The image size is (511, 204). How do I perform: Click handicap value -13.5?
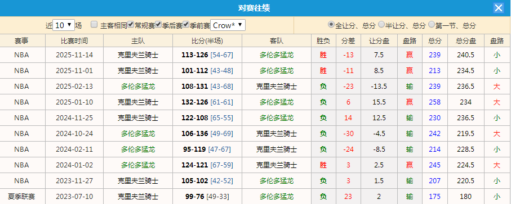(379, 87)
